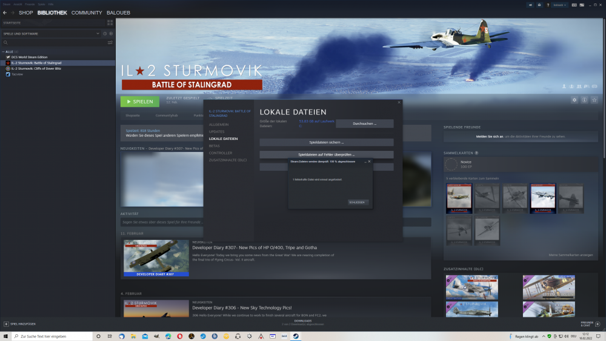
Task: Switch to Big Picture mode icon
Action: (582, 5)
